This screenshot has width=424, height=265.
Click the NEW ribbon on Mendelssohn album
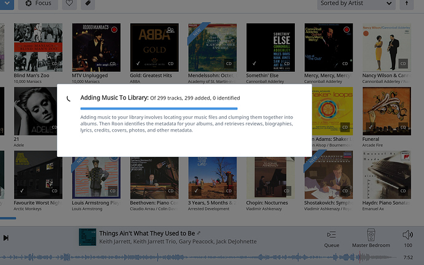tap(198, 33)
